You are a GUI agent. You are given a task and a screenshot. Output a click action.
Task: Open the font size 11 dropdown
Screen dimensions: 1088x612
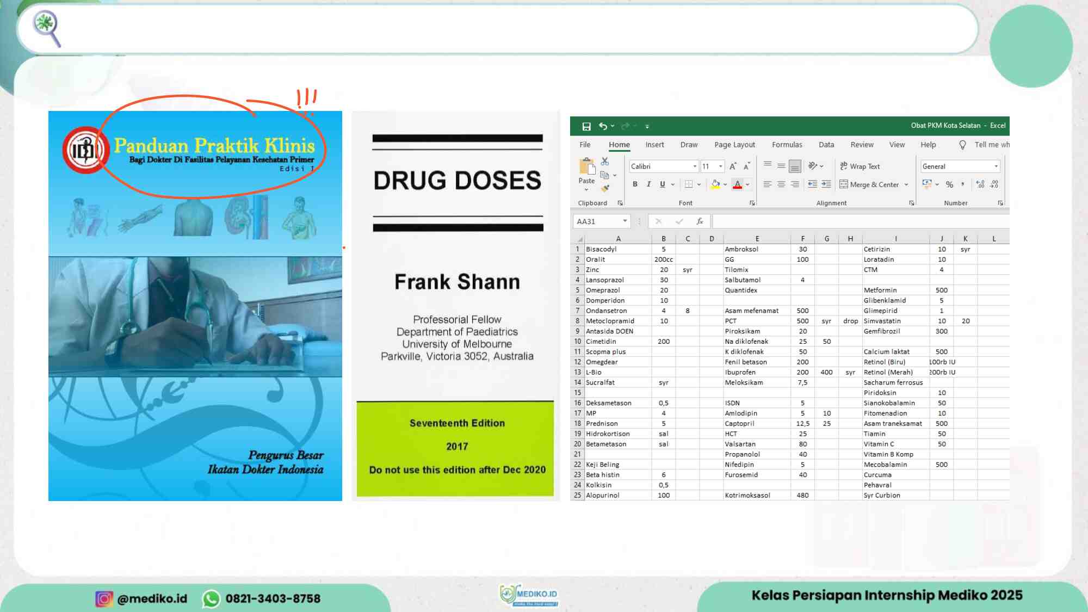[x=721, y=166]
